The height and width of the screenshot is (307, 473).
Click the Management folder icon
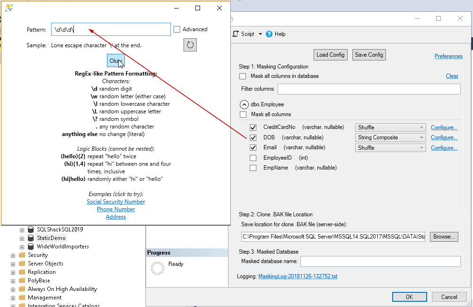click(22, 298)
